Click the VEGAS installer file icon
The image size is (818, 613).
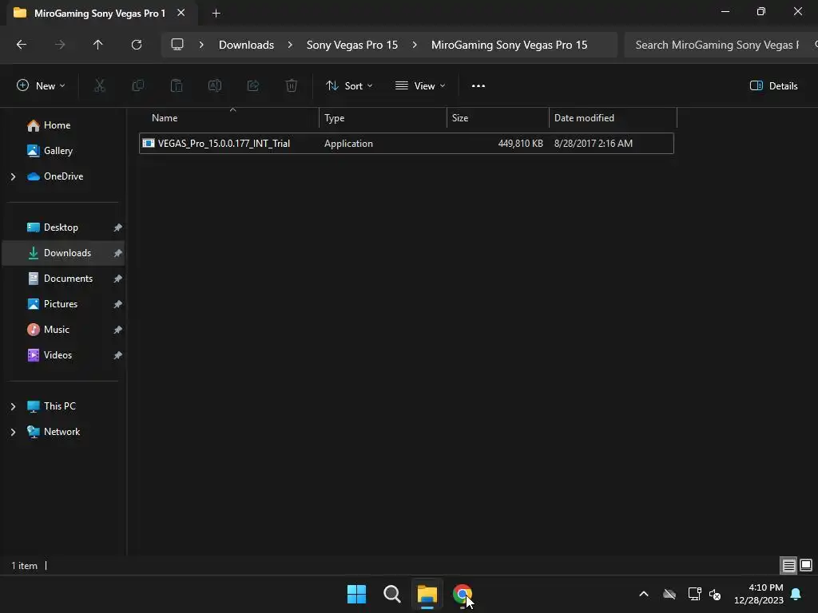[149, 144]
